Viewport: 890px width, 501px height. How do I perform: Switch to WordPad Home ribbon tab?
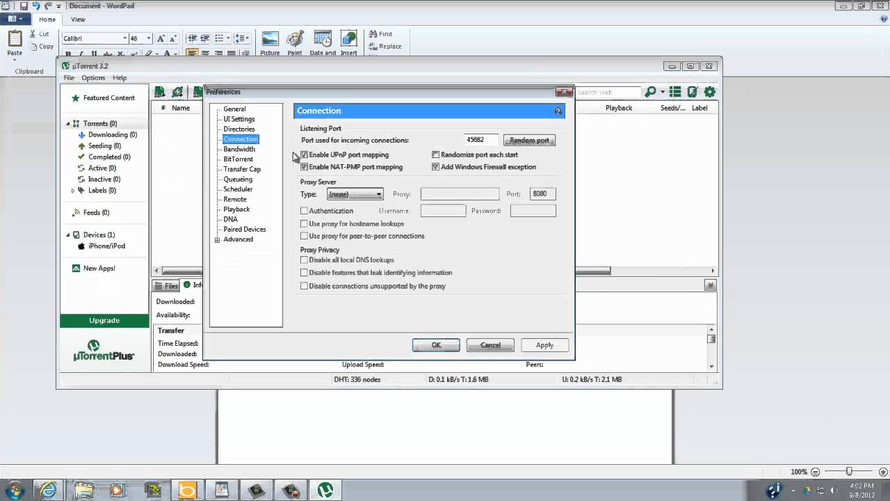tap(47, 19)
